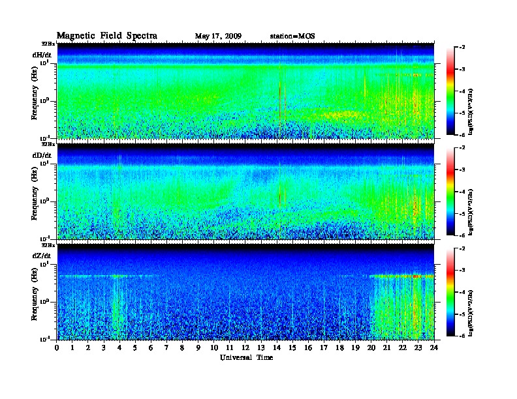Click the "dZ/dt" panel label

click(42, 256)
